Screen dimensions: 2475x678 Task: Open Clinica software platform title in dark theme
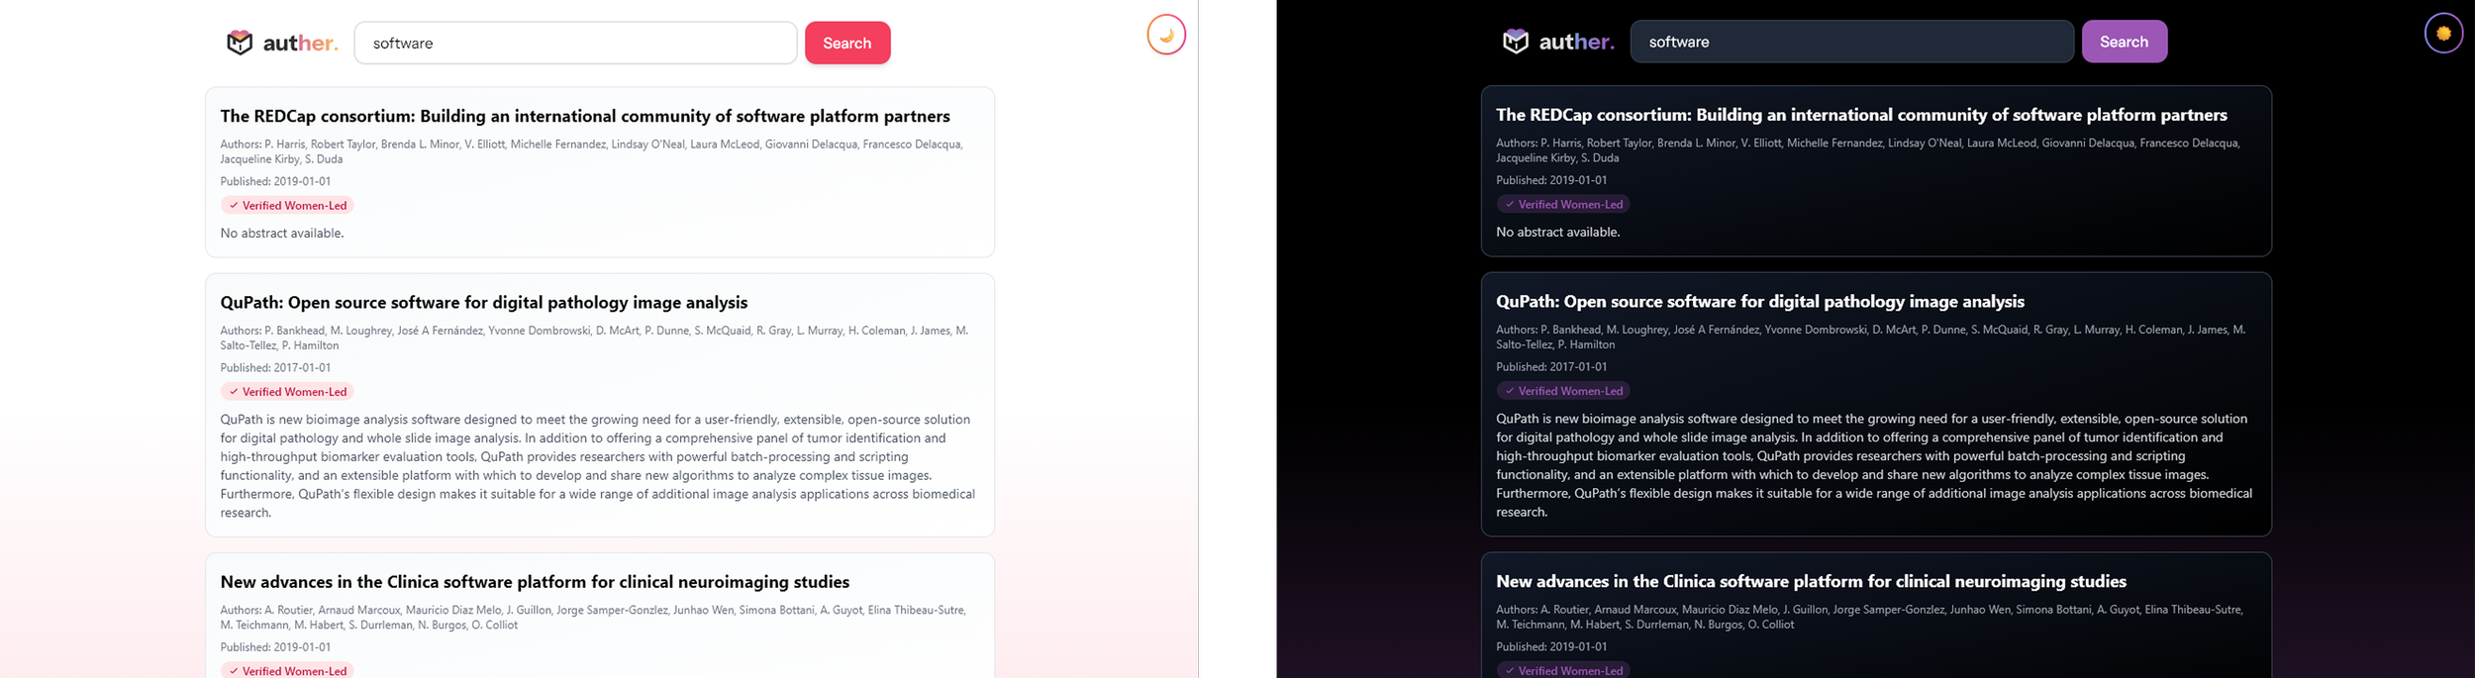[1811, 581]
